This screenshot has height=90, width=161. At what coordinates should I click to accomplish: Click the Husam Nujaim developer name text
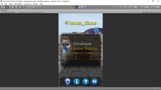tap(84, 48)
